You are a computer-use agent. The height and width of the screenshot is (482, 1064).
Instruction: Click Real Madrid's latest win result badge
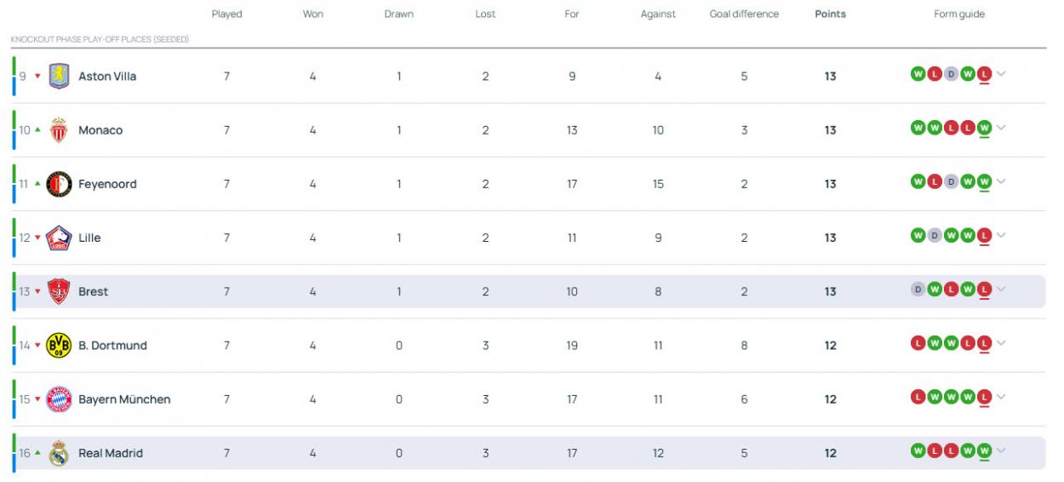point(985,450)
